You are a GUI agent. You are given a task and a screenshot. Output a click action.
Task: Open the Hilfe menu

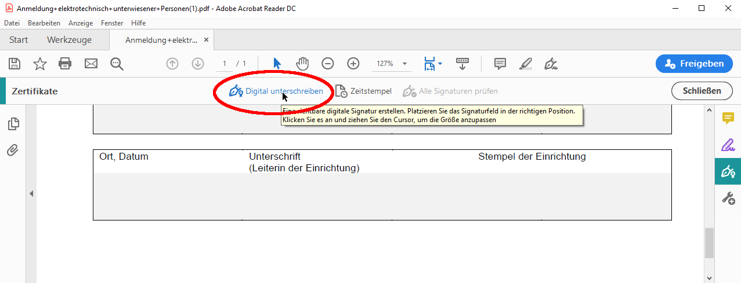[139, 23]
